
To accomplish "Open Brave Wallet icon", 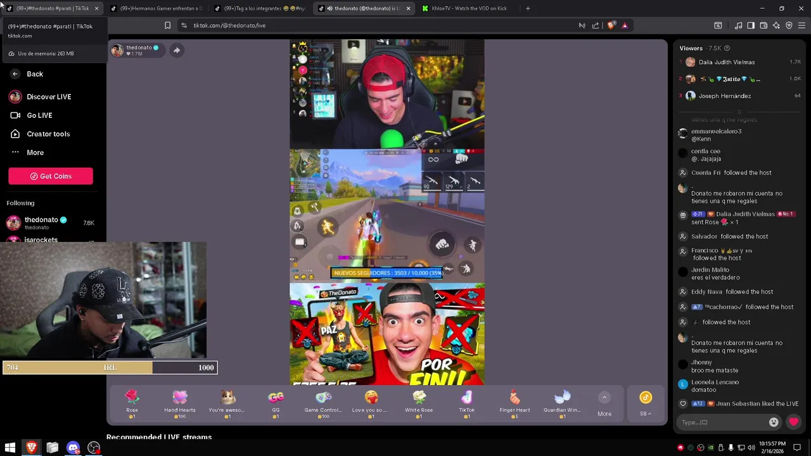I will [763, 25].
